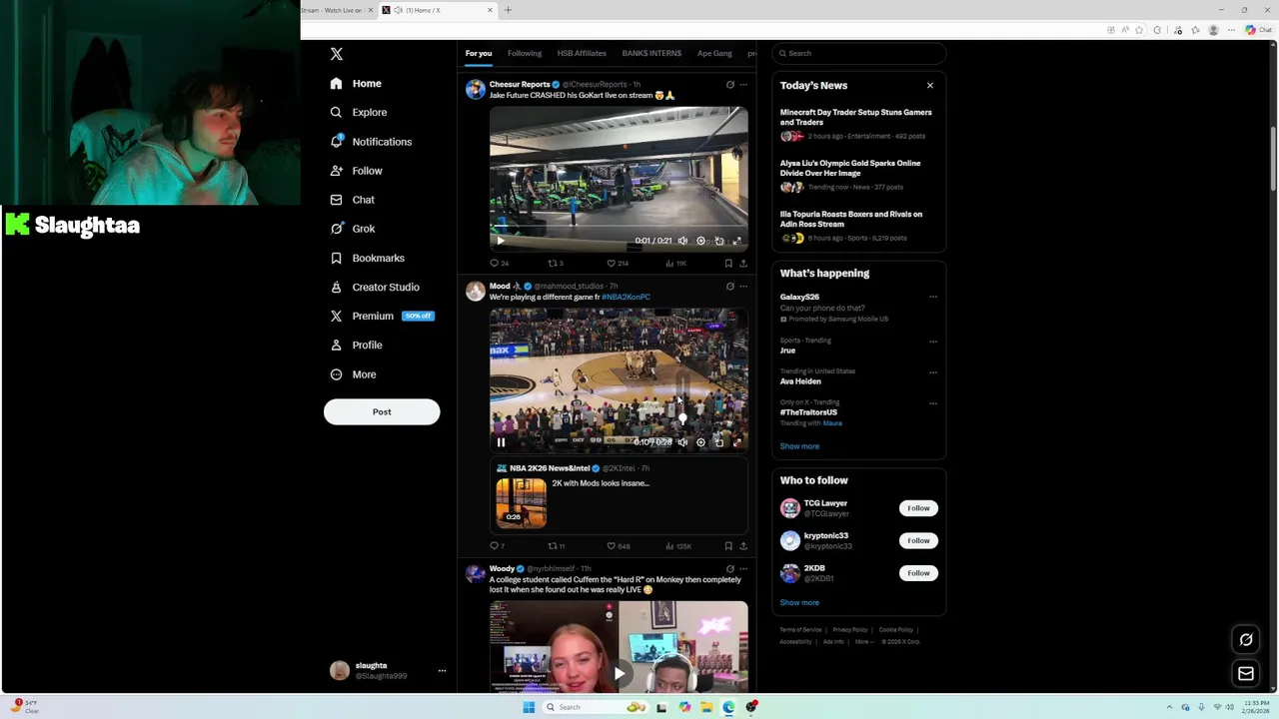Open the floating messages button
The image size is (1279, 719).
click(1246, 674)
